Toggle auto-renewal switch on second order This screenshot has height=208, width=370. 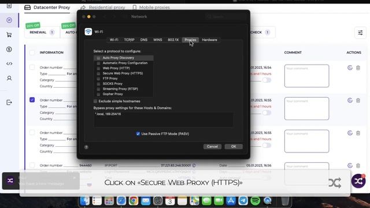pyautogui.click(x=267, y=113)
